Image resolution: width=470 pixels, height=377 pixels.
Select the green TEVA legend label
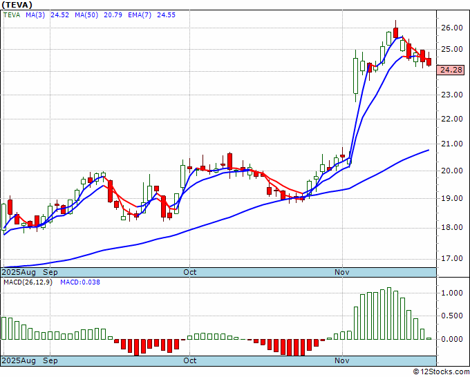pyautogui.click(x=12, y=15)
